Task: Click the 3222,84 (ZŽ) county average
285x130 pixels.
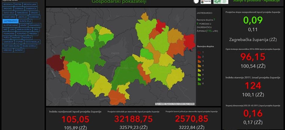Action: 192,127
